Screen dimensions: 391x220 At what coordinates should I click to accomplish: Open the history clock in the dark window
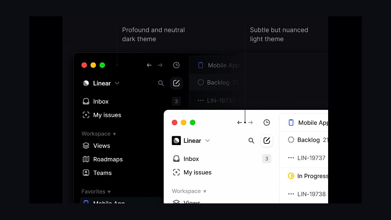176,65
